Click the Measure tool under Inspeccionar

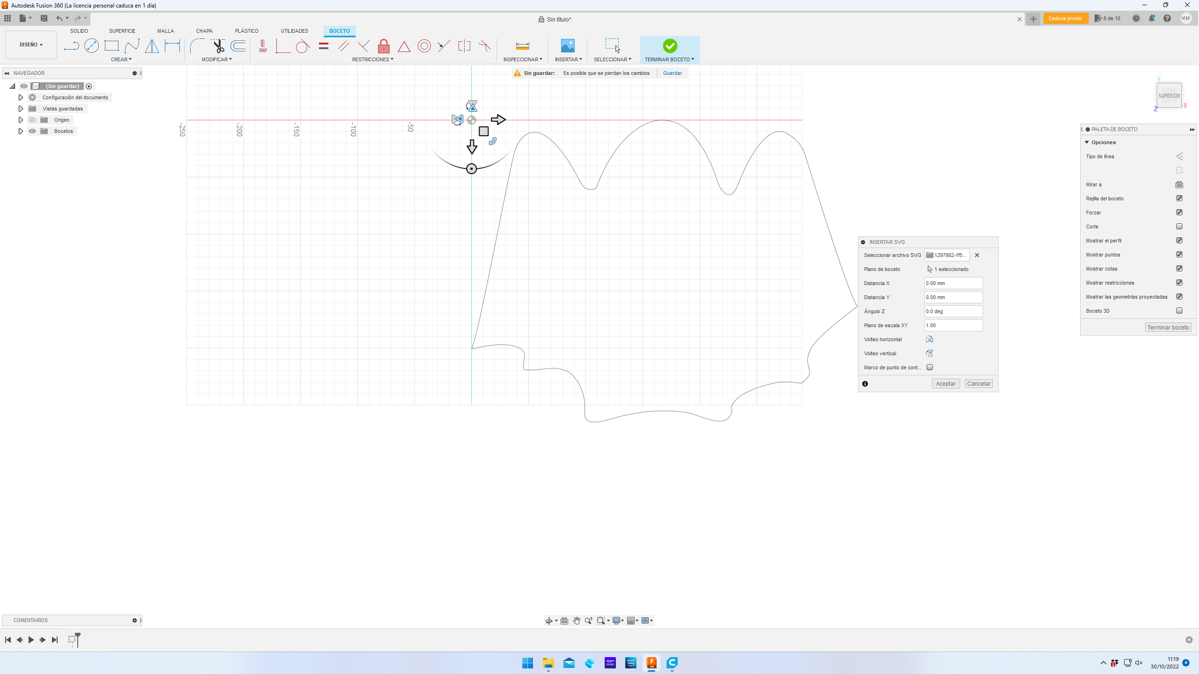[522, 46]
